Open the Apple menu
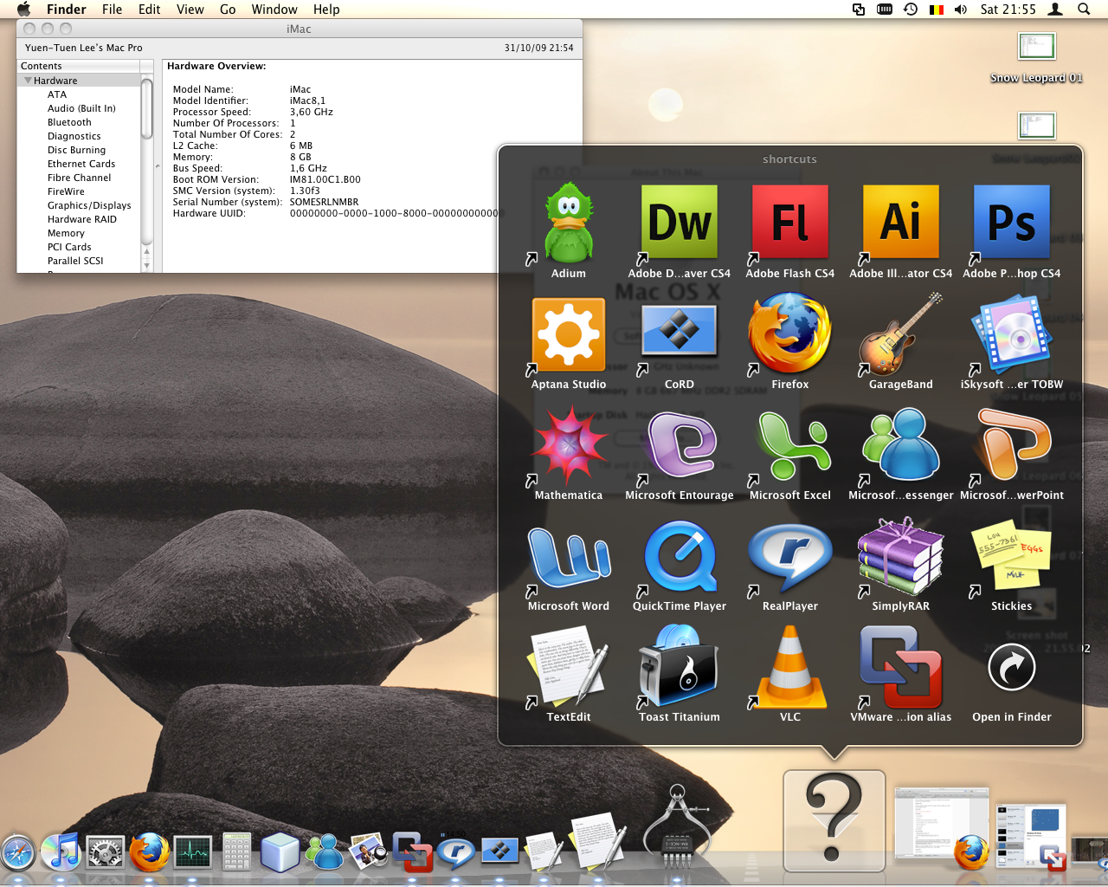The width and height of the screenshot is (1108, 887). click(23, 10)
